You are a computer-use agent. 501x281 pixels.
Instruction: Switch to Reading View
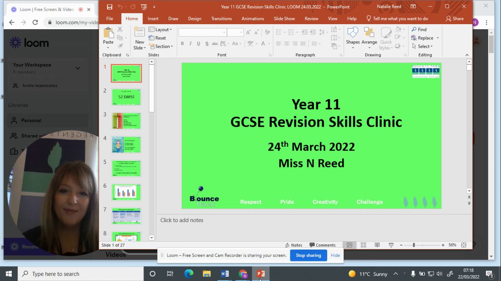tap(377, 245)
